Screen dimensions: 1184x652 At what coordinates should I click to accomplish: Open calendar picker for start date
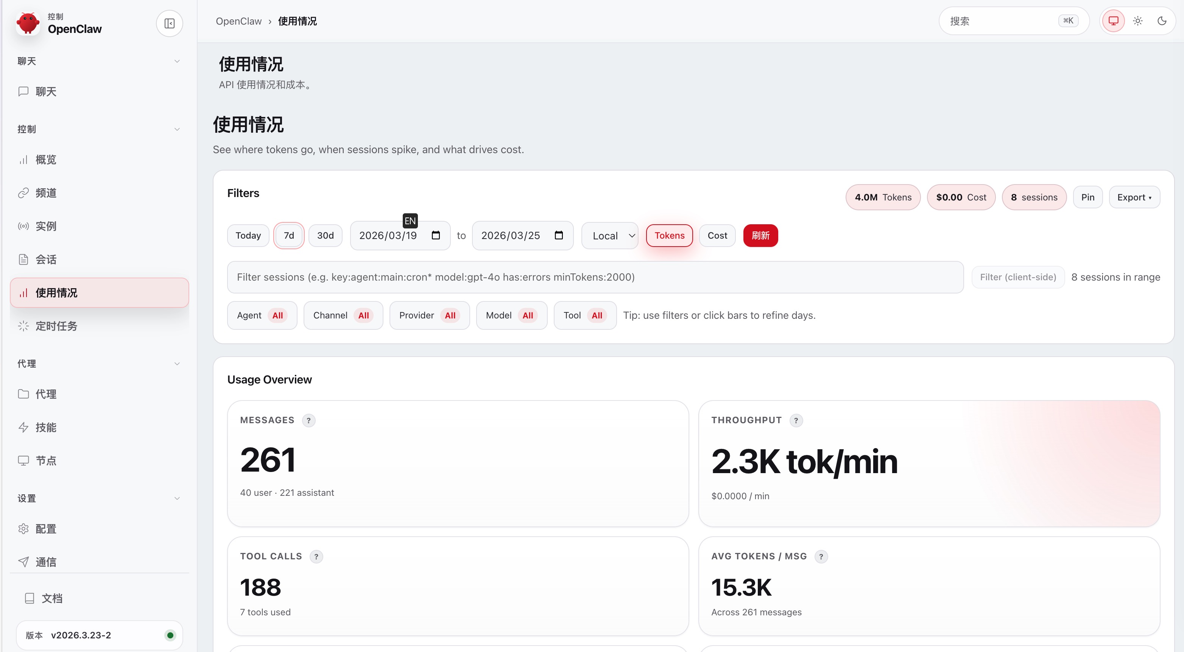pos(436,236)
